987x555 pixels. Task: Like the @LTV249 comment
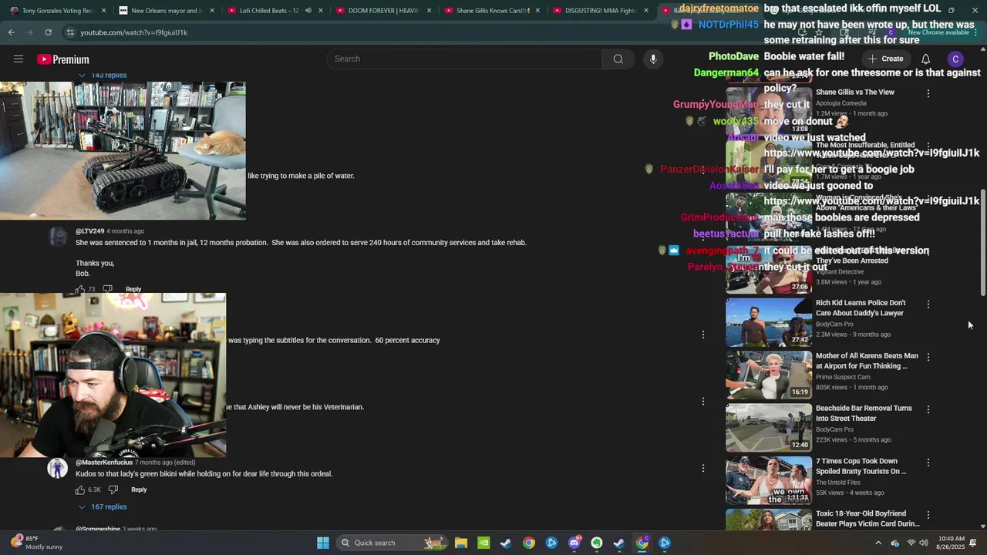tap(79, 289)
